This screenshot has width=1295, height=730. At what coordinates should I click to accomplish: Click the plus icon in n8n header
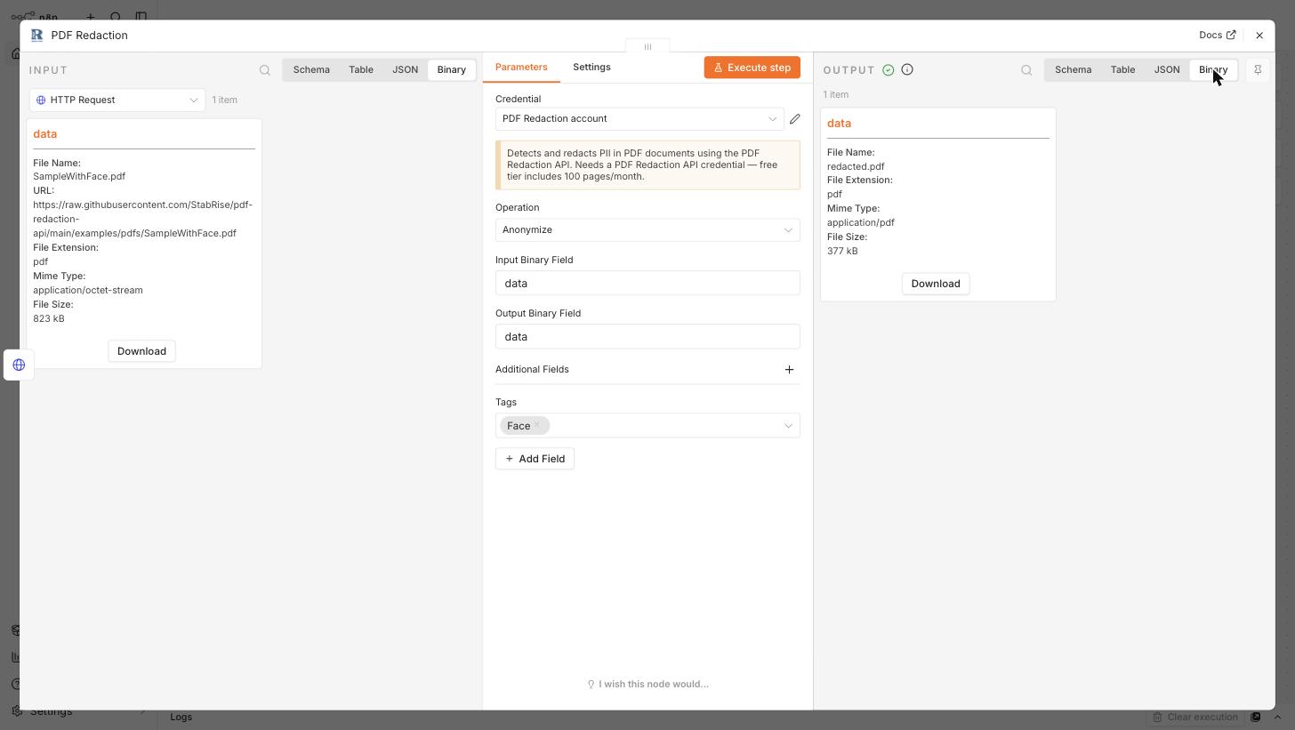[91, 17]
